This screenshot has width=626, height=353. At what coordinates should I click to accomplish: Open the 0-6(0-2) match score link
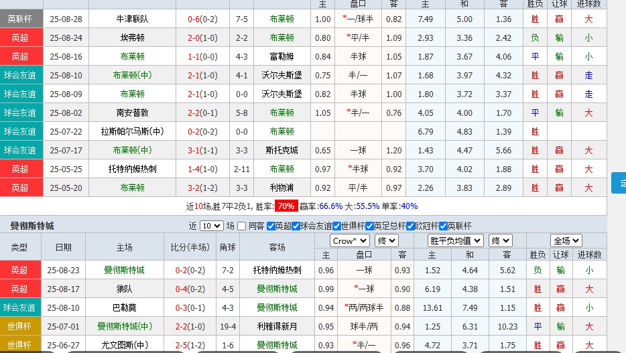coord(202,19)
